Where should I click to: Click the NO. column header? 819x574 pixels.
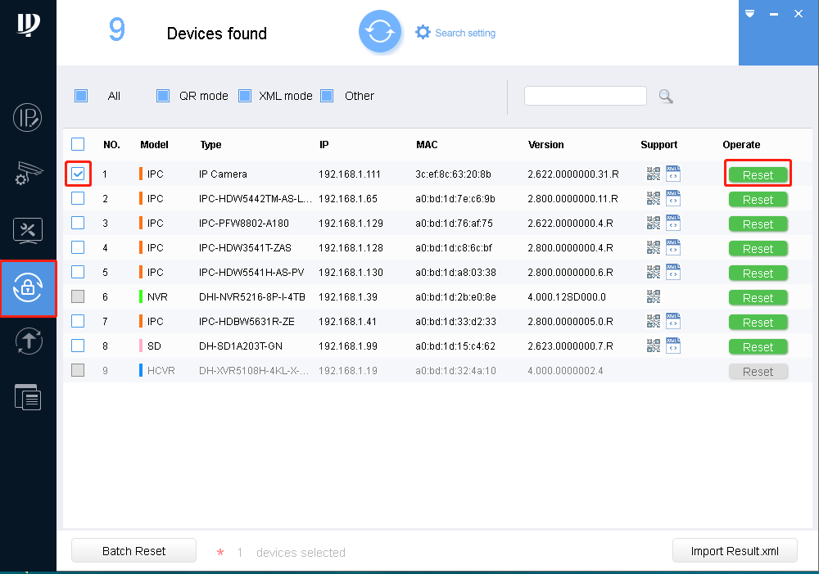tap(111, 145)
